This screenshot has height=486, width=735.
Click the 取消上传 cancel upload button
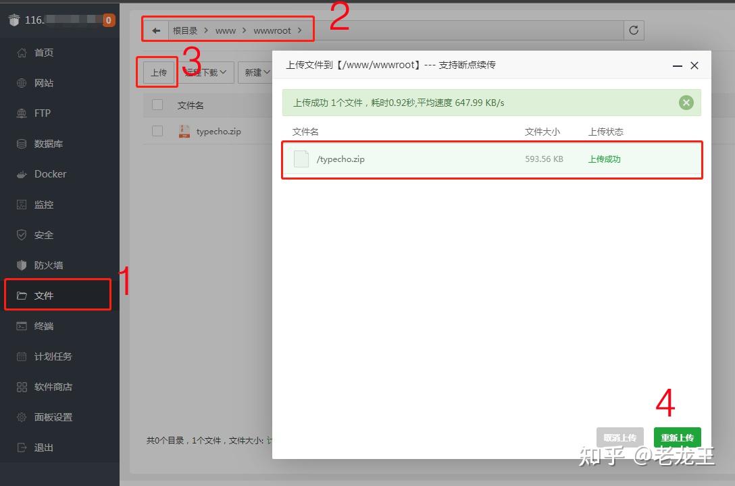[619, 437]
